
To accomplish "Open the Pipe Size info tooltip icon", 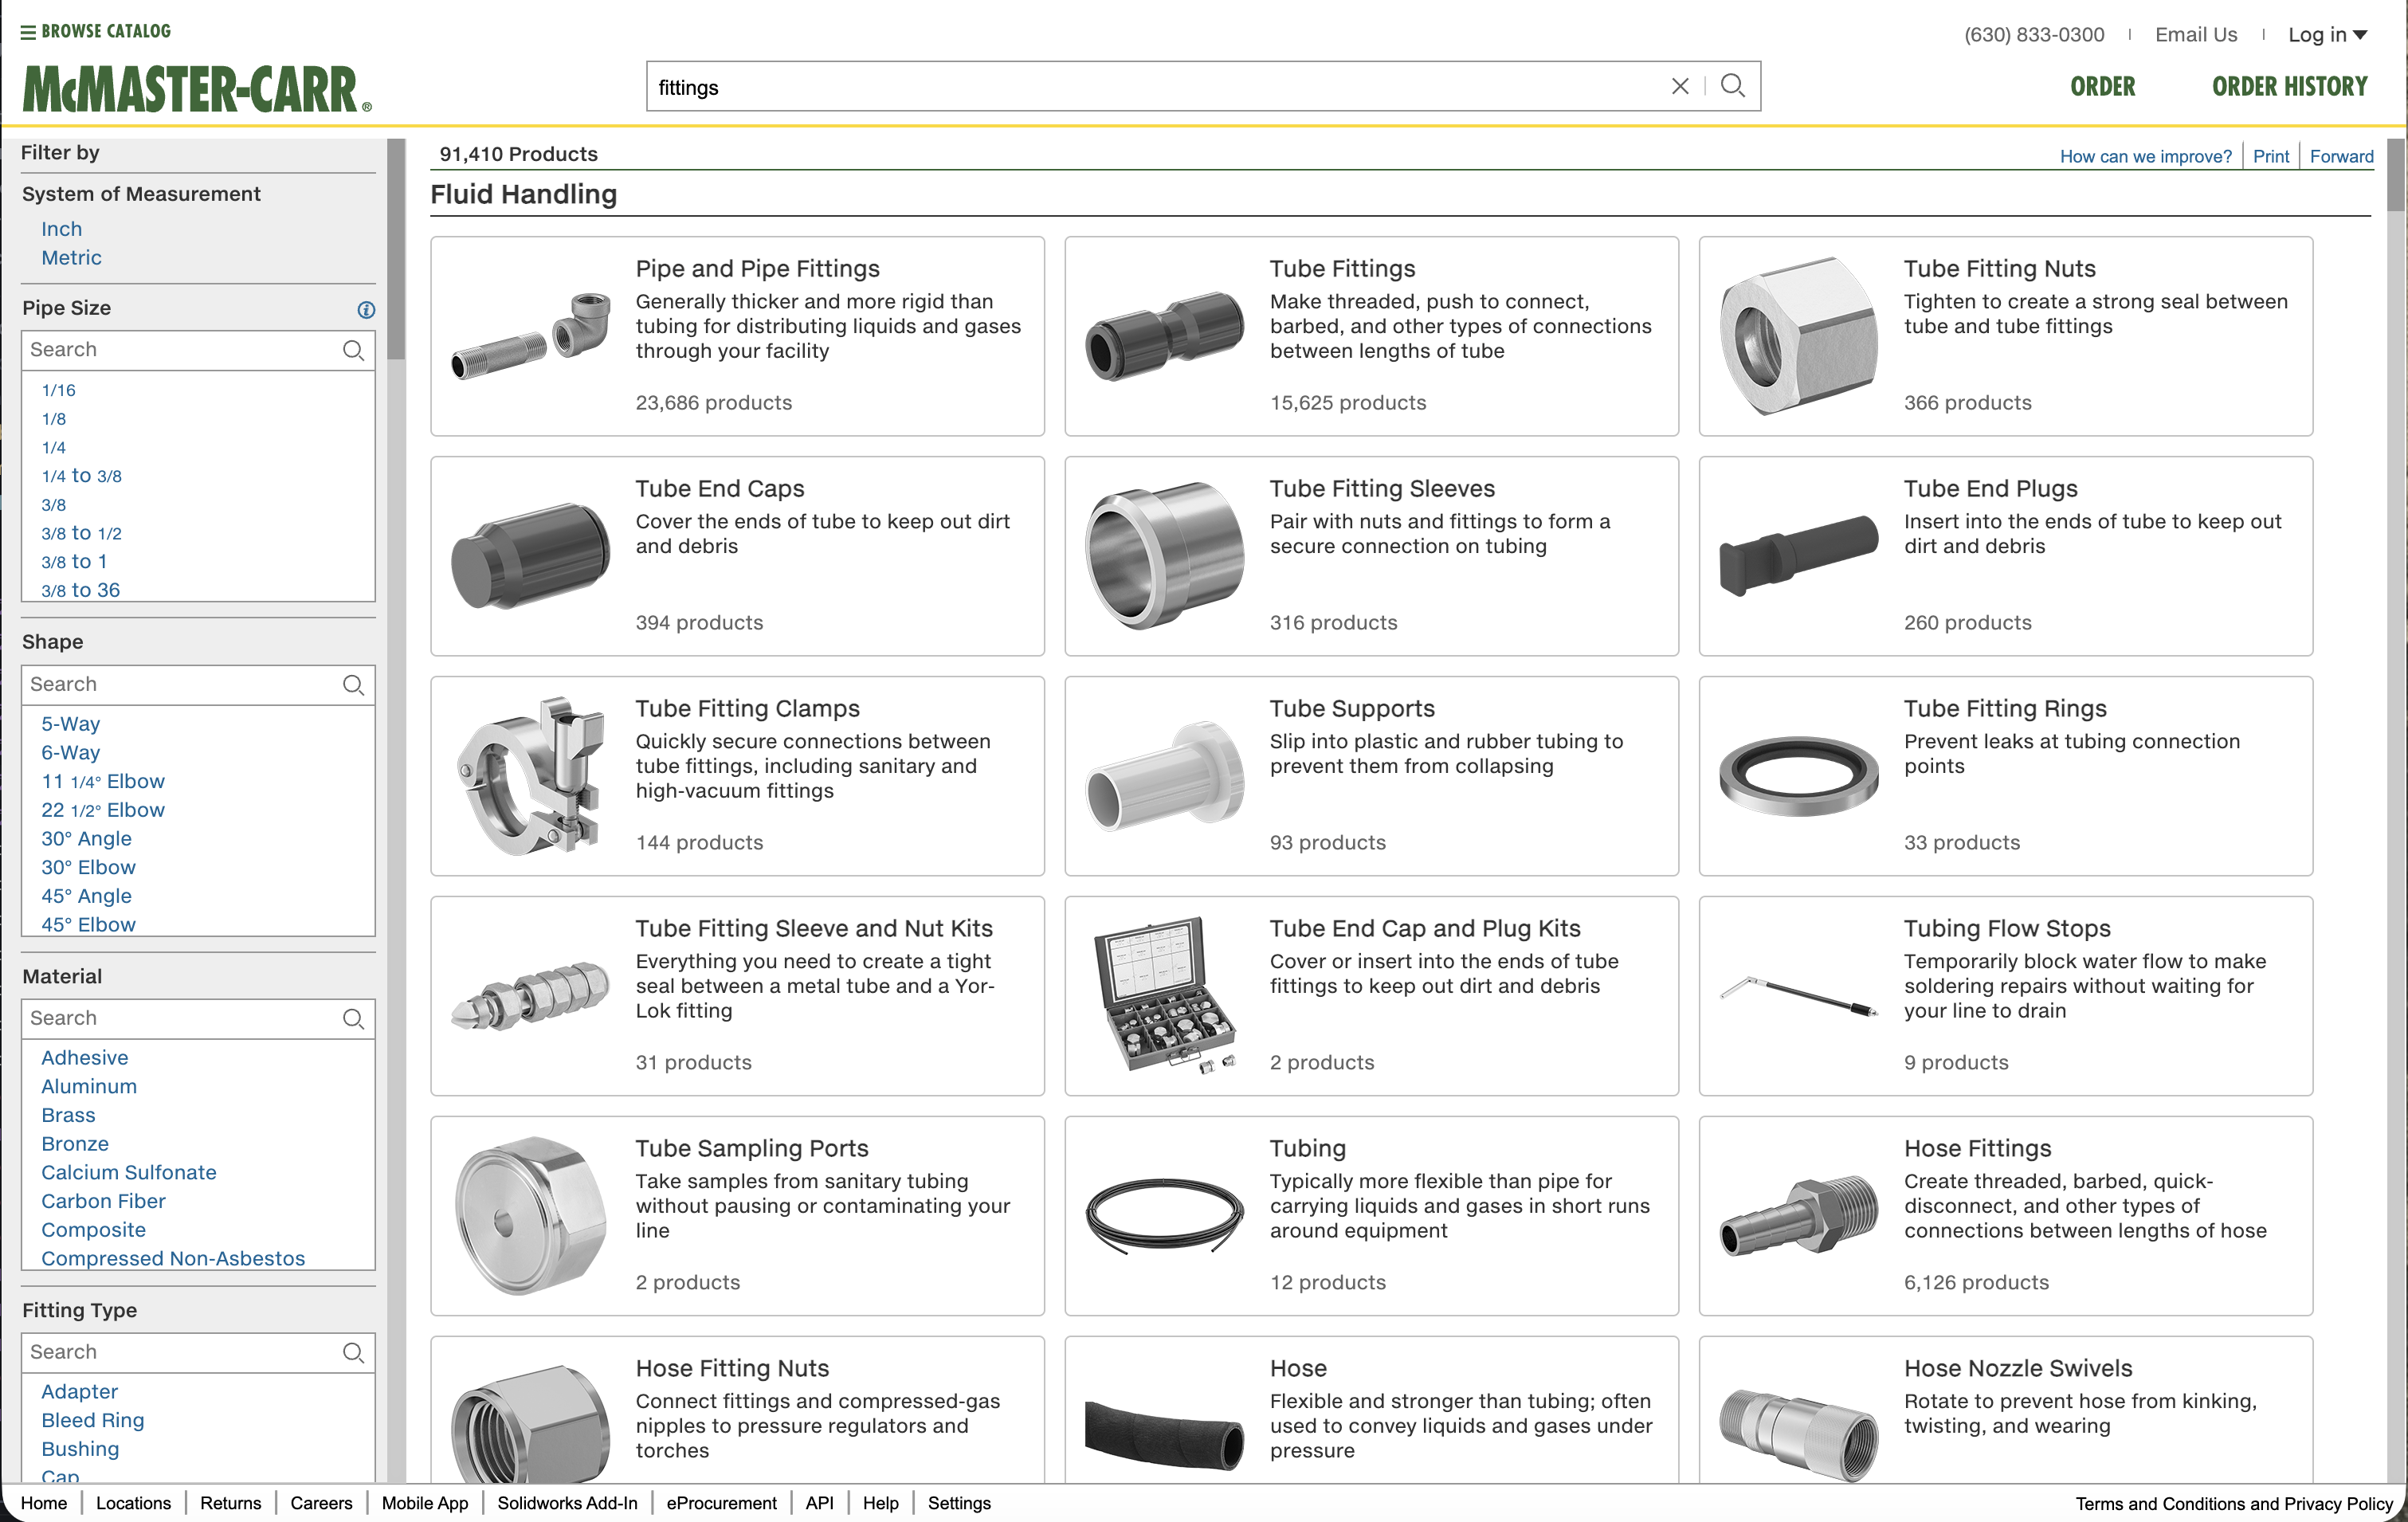I will click(x=366, y=310).
